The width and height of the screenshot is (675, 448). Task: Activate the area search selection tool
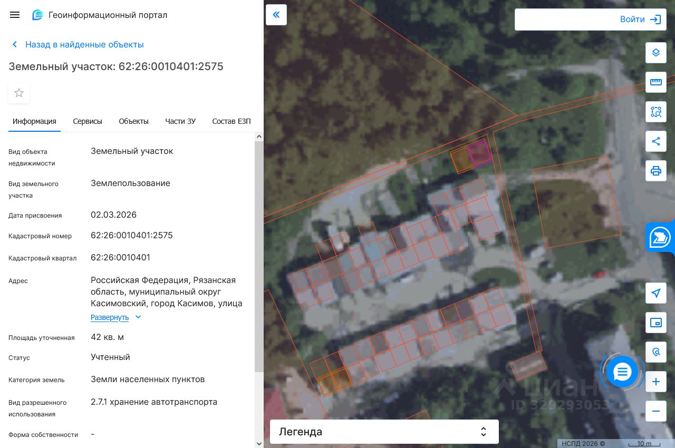(656, 112)
